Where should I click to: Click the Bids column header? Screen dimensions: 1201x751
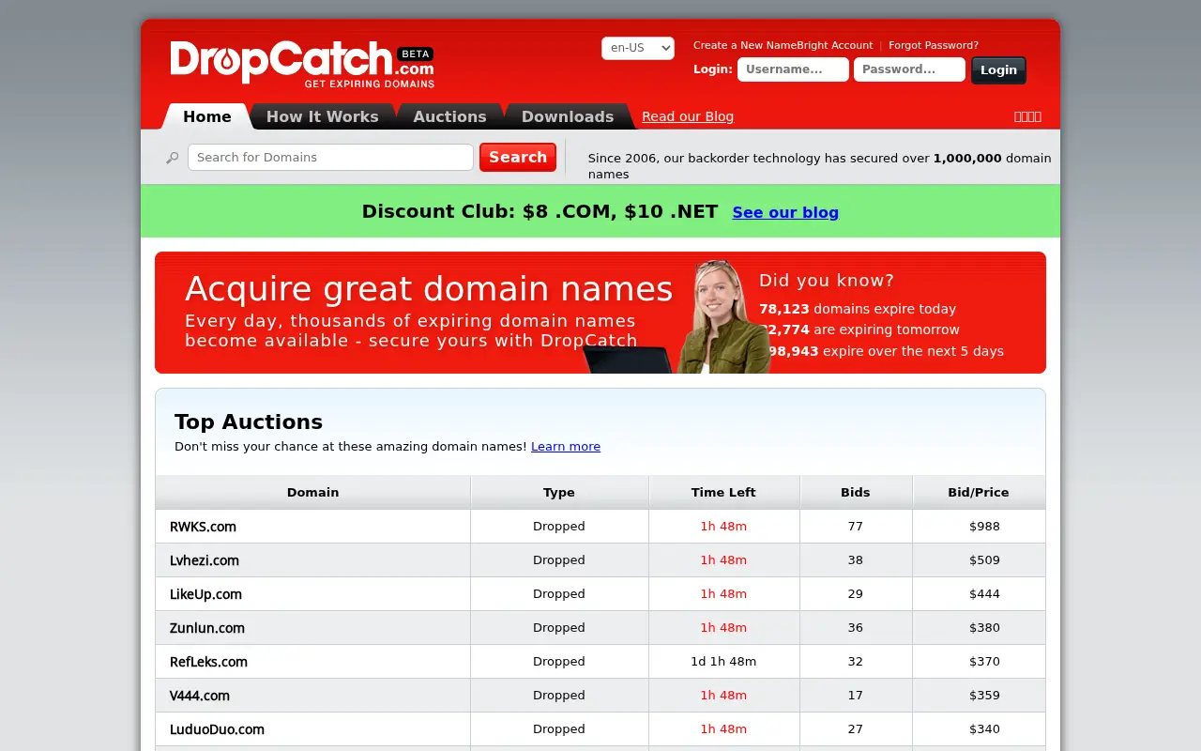coord(856,492)
